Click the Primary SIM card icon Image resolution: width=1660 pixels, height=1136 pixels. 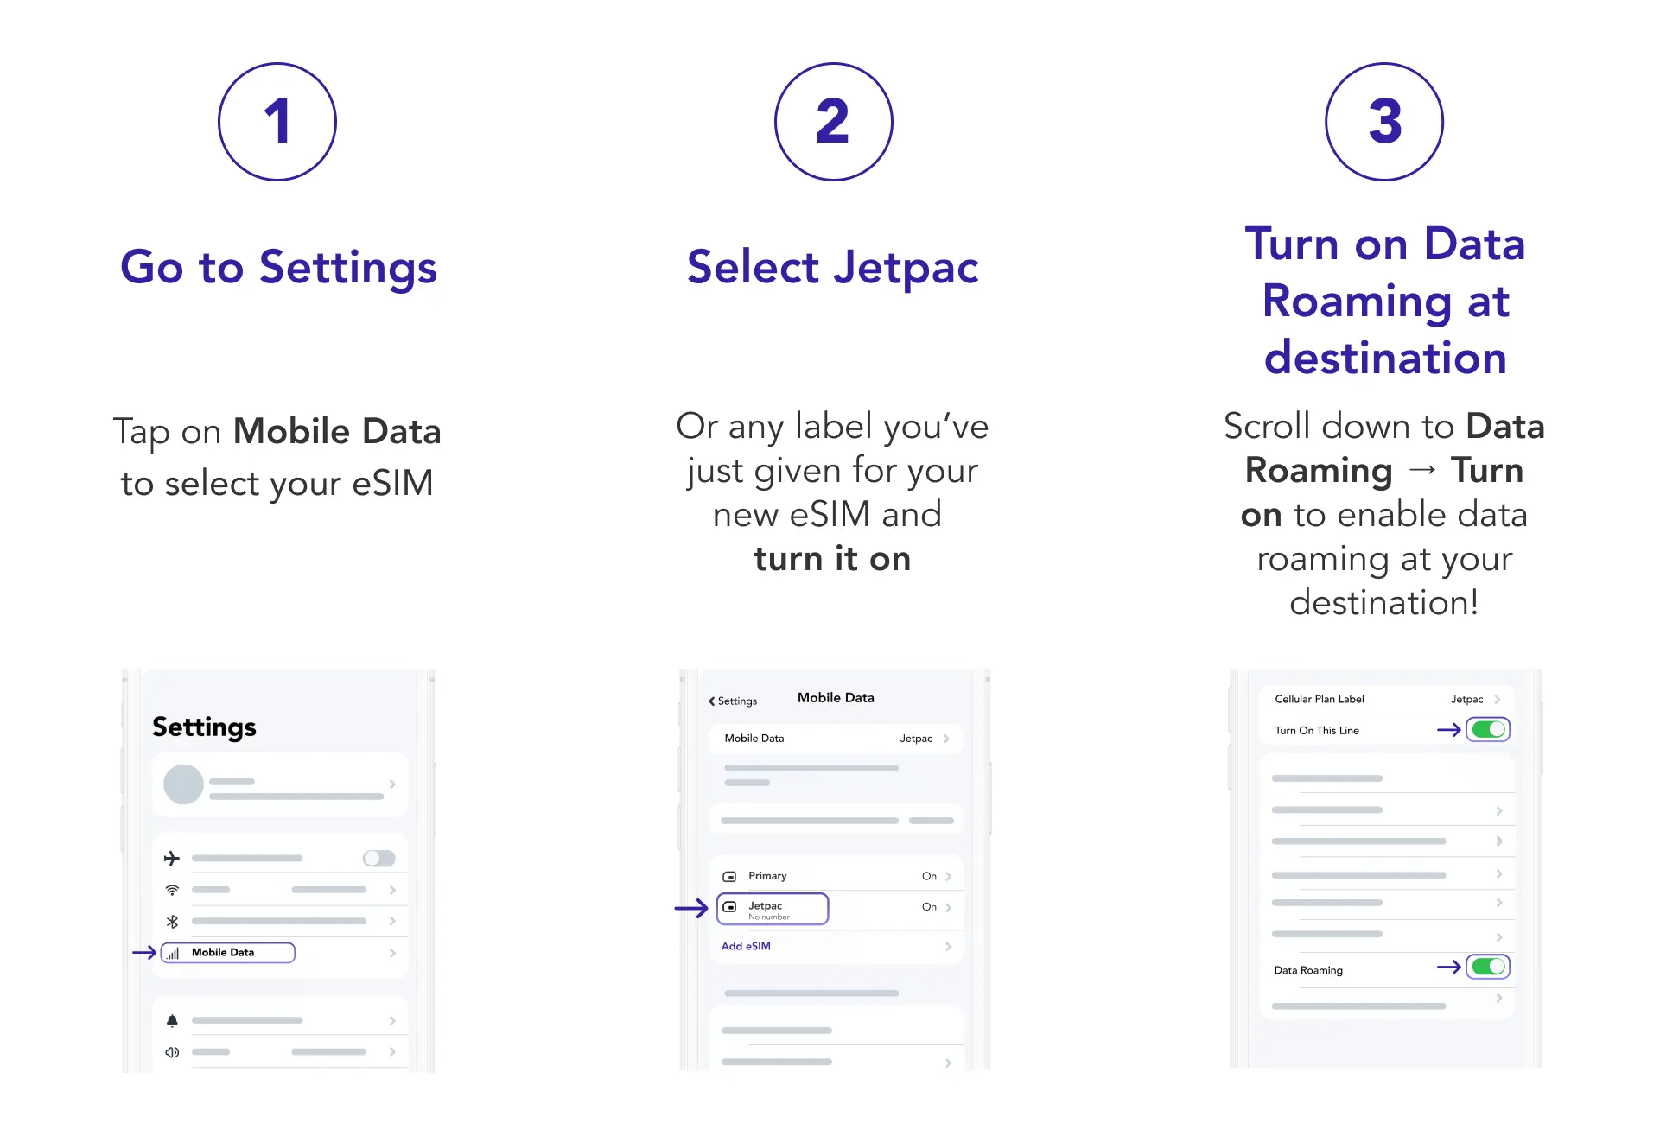[729, 877]
